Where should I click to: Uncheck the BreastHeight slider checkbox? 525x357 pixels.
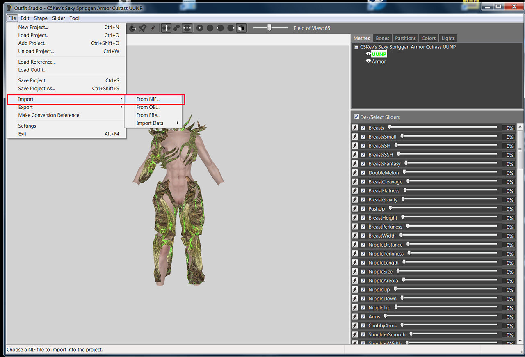pyautogui.click(x=363, y=218)
